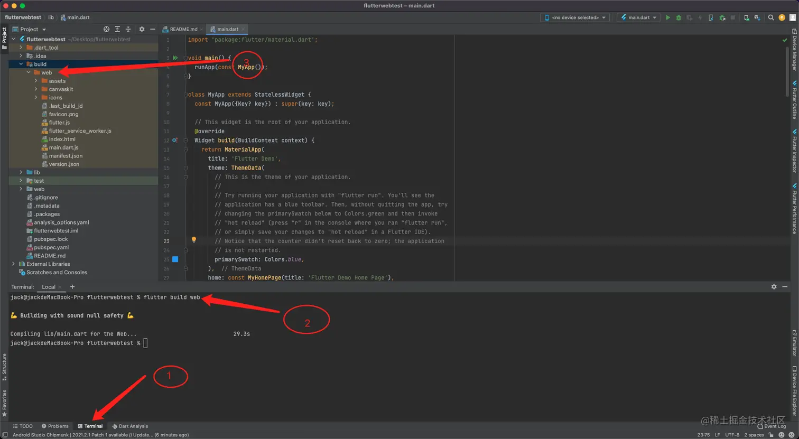
Task: Open the Device File Explorer panel
Action: 794,391
